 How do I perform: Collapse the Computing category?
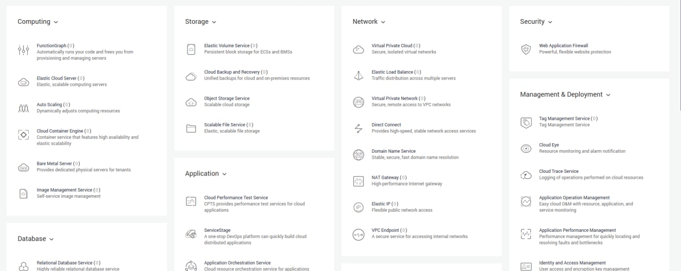pyautogui.click(x=56, y=22)
